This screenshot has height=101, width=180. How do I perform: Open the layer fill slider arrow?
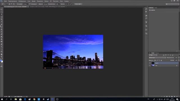179,60
